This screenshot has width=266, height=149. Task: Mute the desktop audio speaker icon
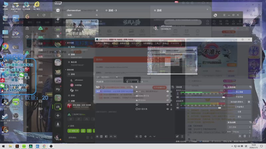click(178, 108)
